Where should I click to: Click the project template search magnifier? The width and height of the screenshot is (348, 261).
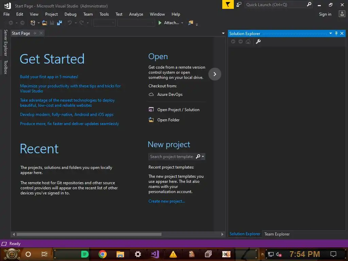click(198, 156)
